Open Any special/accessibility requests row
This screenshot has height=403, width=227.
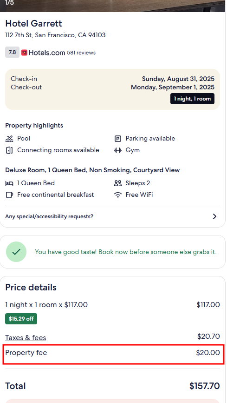tap(112, 216)
